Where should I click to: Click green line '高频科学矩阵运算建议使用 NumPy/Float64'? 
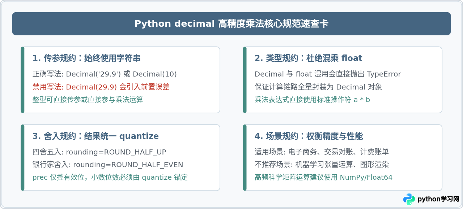323,177
